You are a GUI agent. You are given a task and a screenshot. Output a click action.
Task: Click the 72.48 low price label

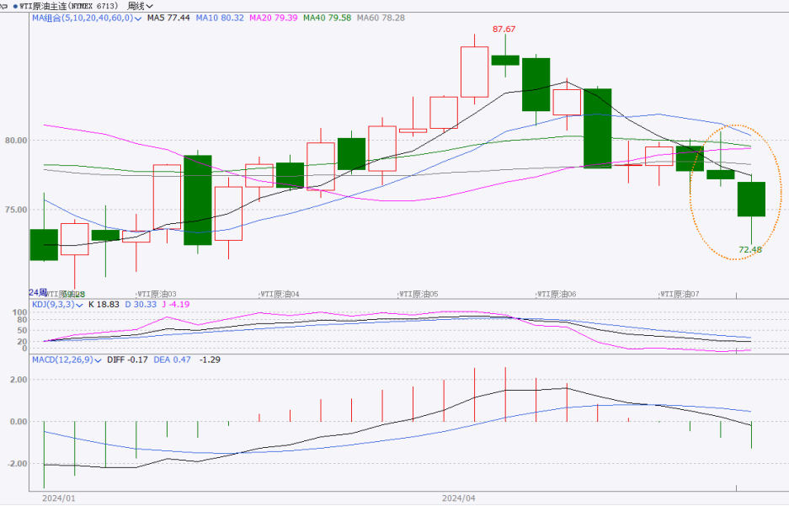click(749, 249)
